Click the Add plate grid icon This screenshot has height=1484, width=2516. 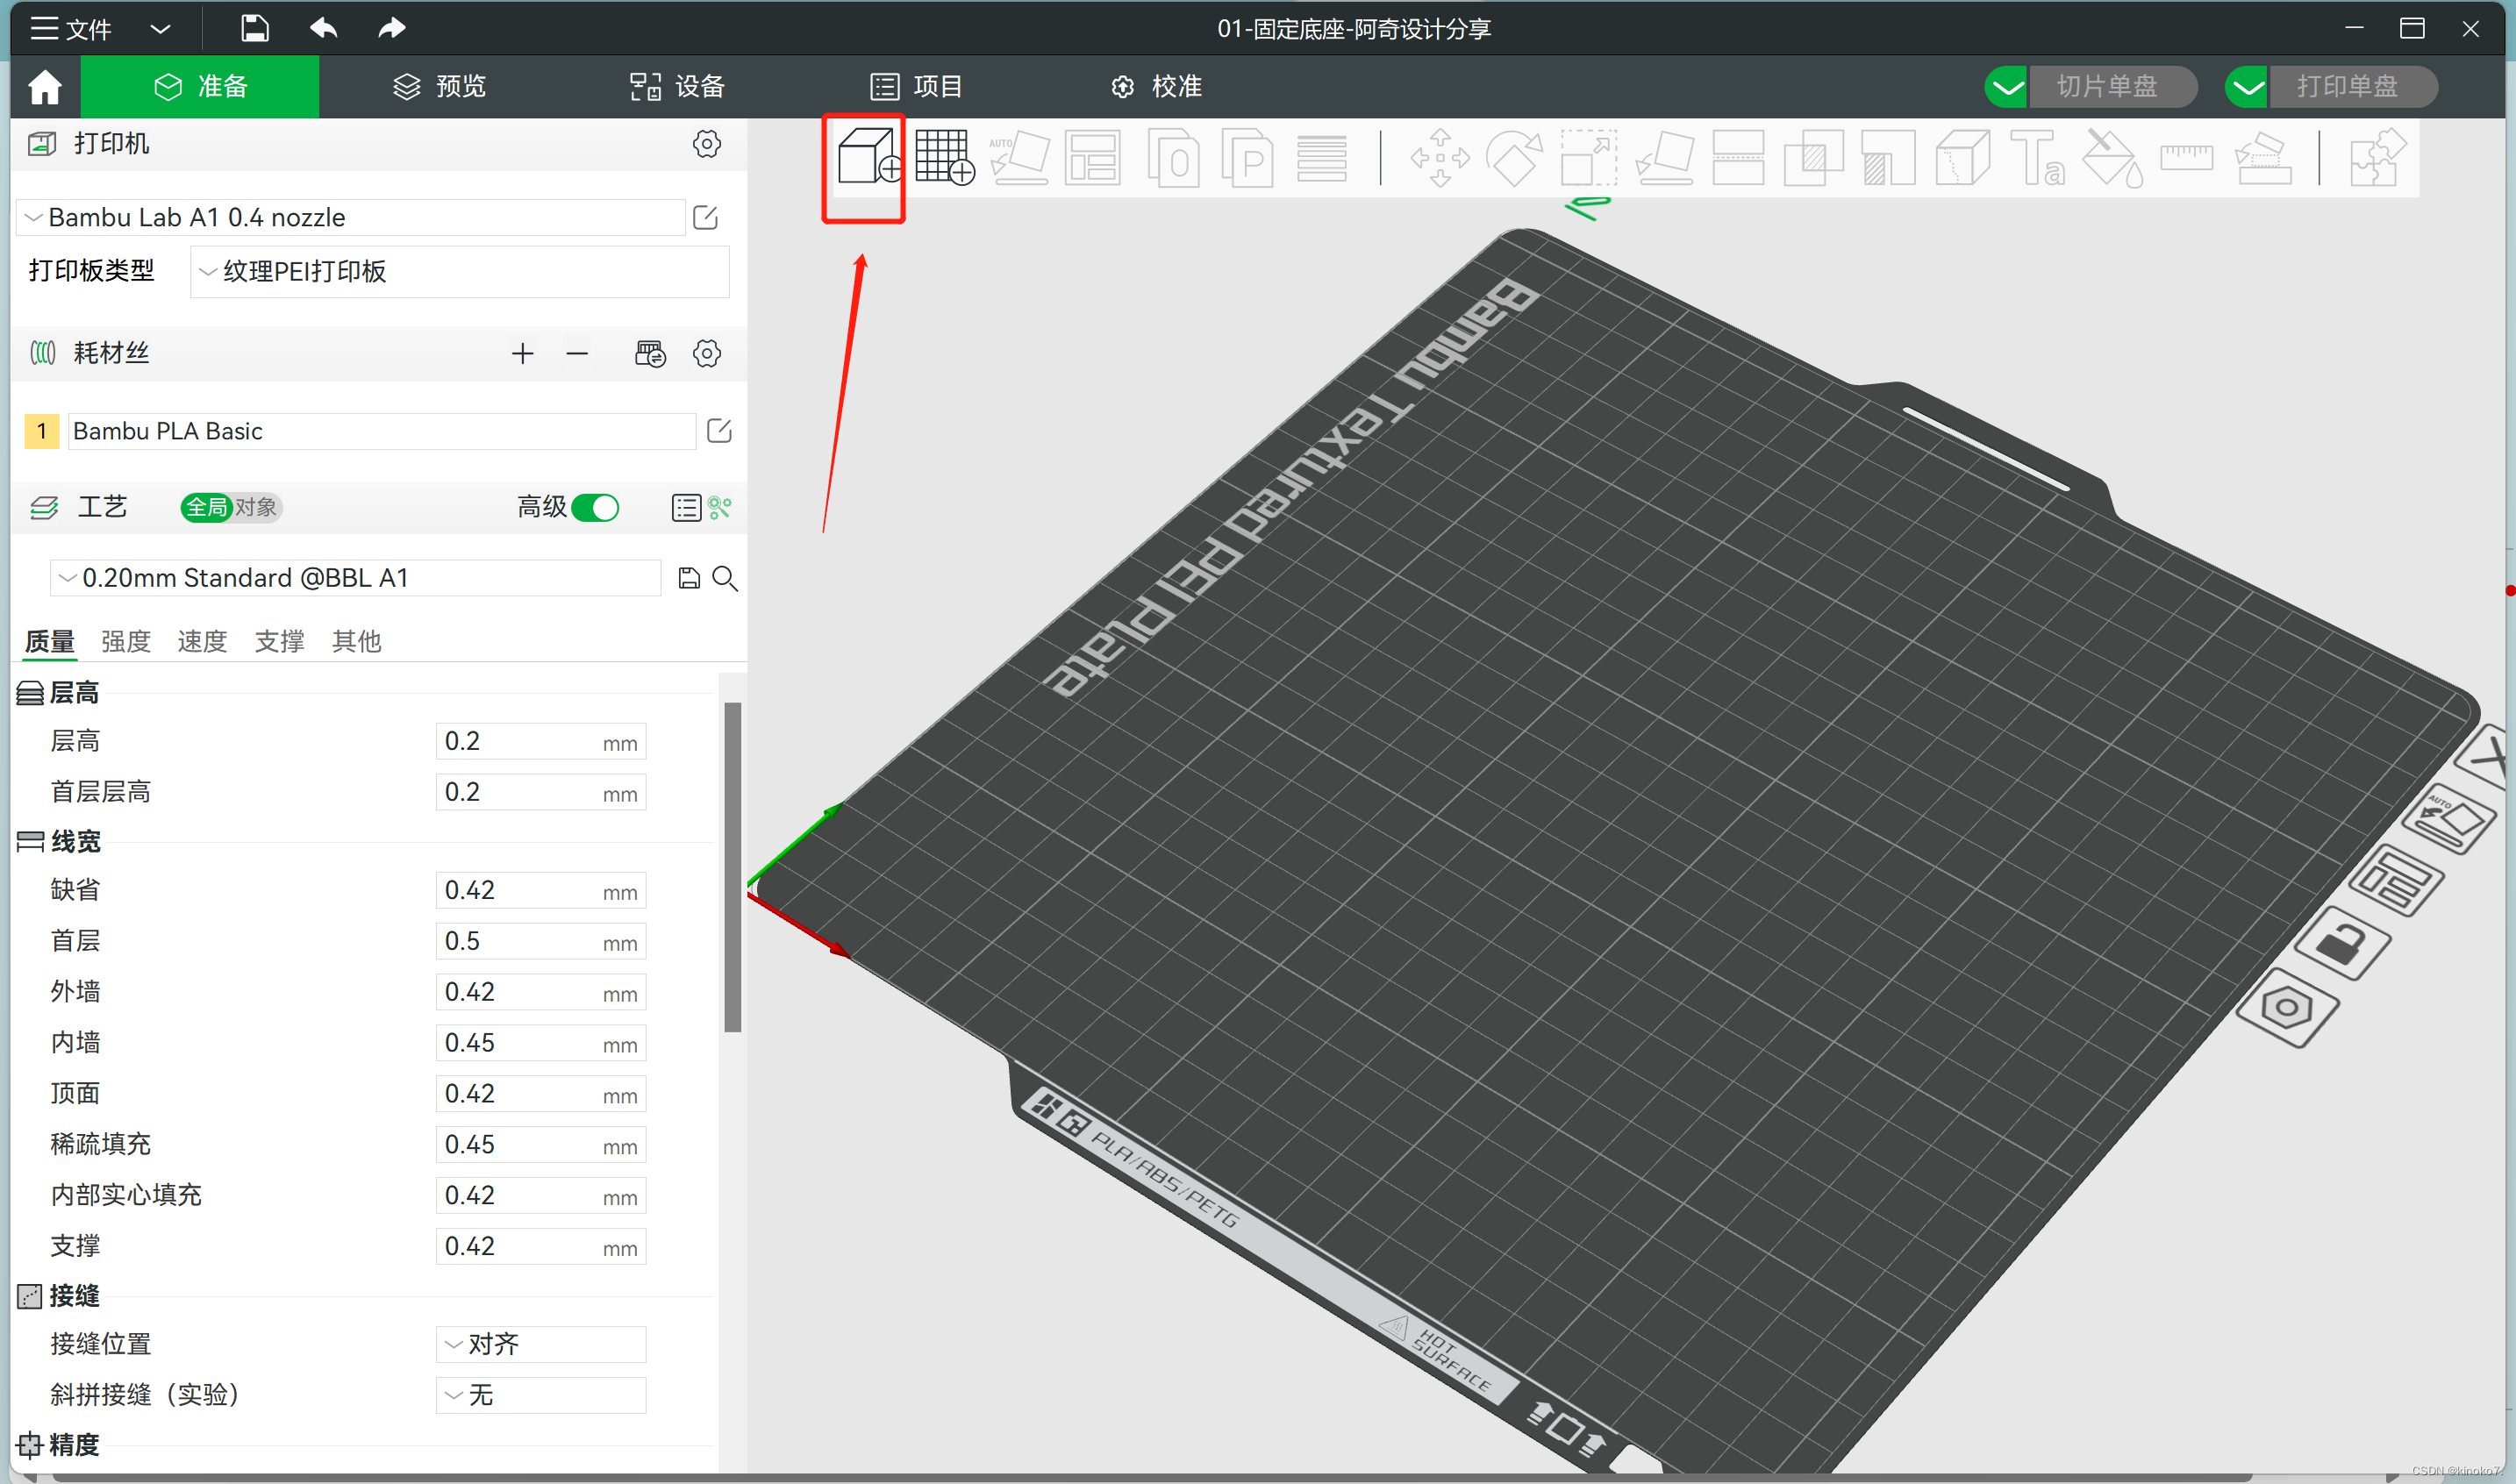(943, 157)
